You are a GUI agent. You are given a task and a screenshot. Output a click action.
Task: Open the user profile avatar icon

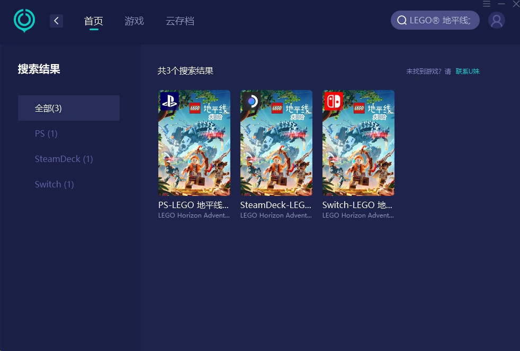tap(497, 20)
